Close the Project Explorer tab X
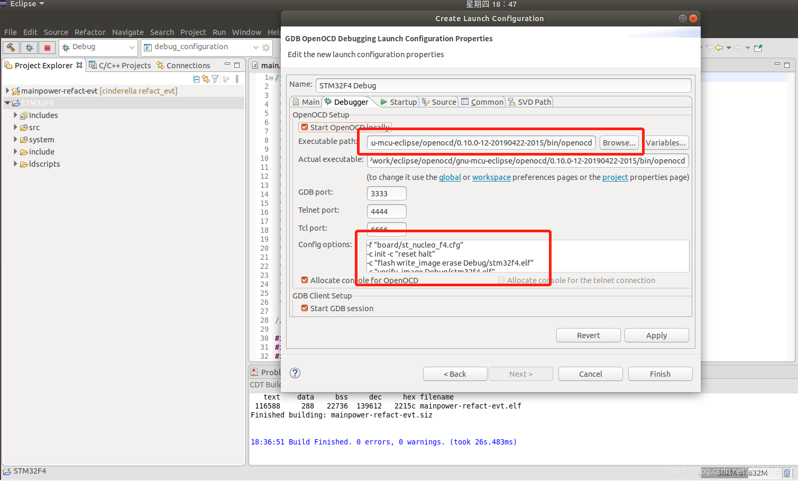Viewport: 798px width, 481px height. click(79, 65)
